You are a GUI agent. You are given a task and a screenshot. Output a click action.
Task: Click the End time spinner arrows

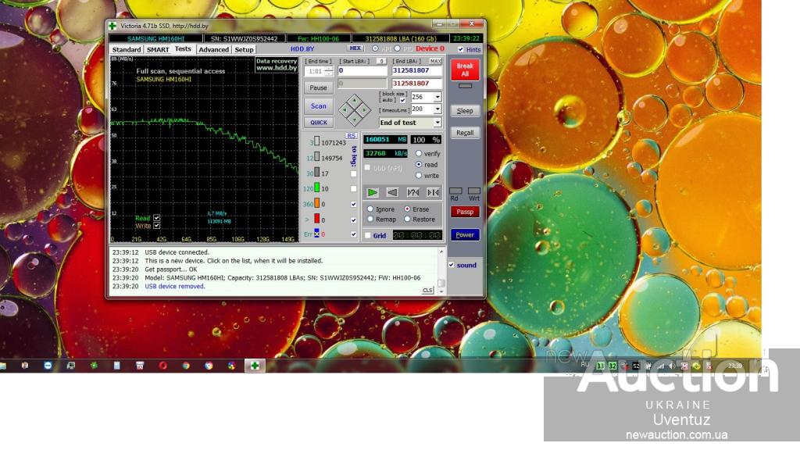point(329,71)
